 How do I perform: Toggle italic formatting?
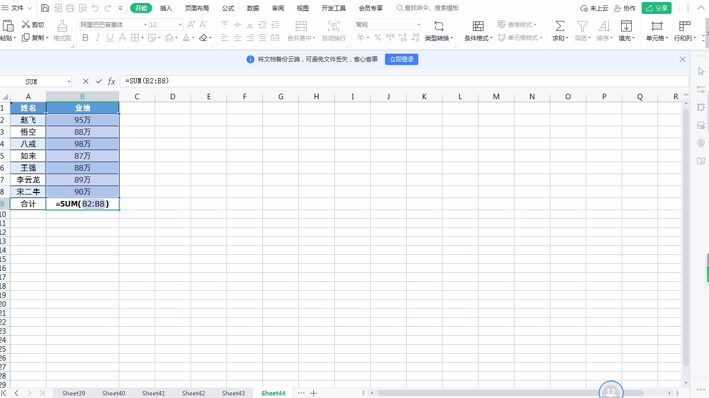[x=97, y=38]
